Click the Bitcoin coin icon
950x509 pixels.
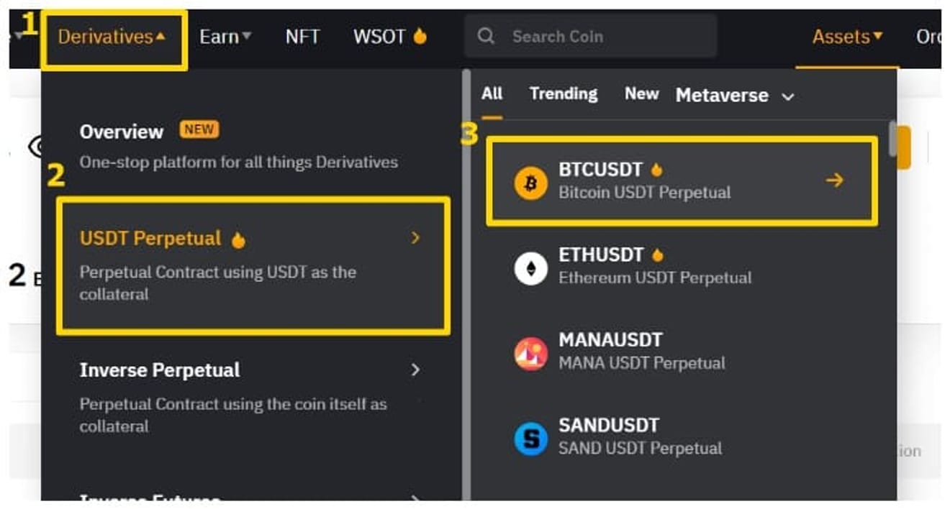530,184
